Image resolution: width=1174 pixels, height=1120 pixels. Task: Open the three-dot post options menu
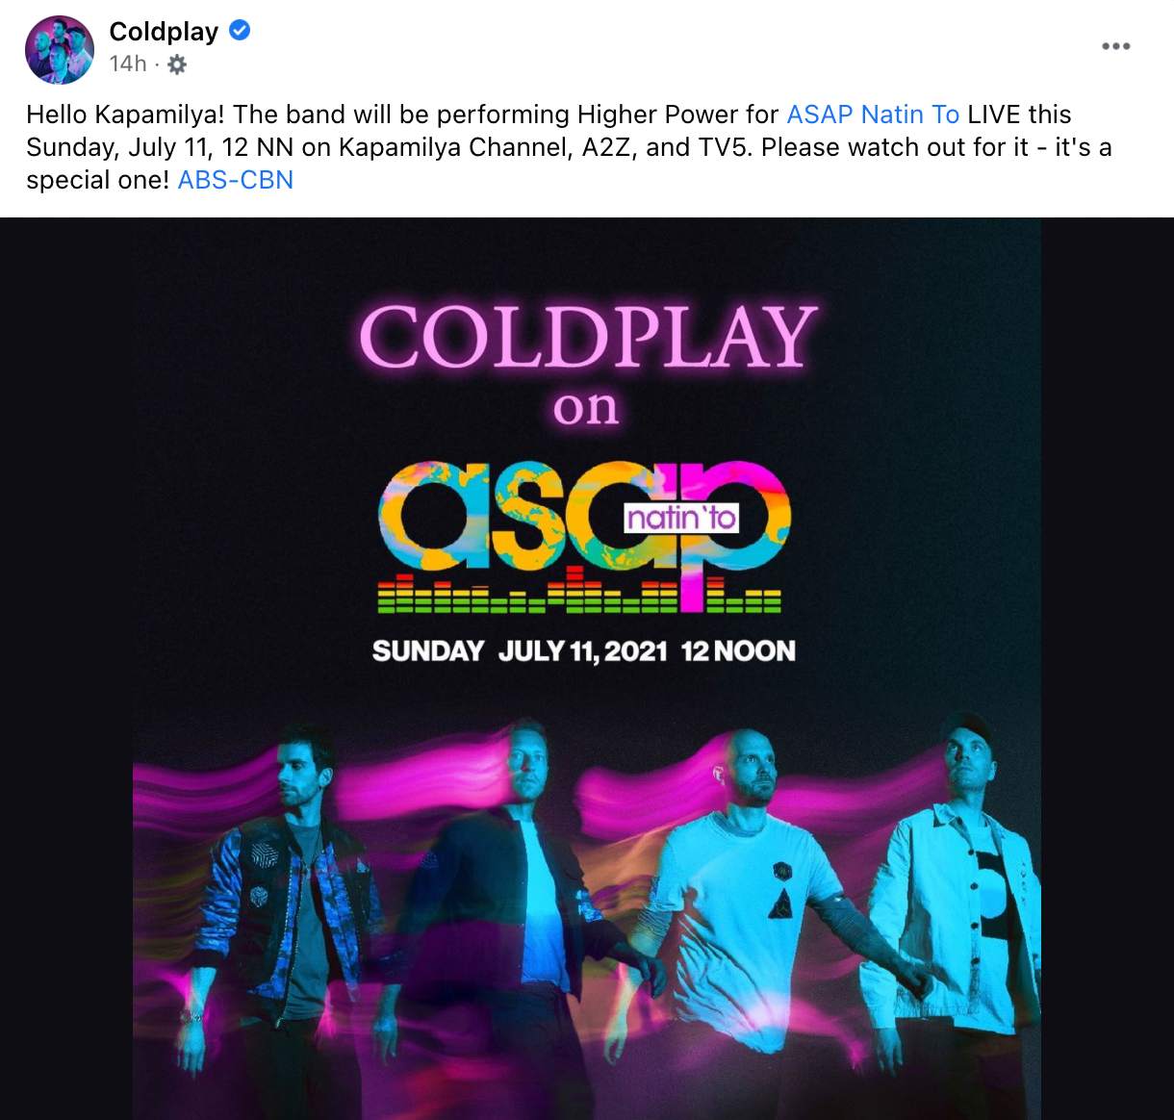(x=1116, y=46)
